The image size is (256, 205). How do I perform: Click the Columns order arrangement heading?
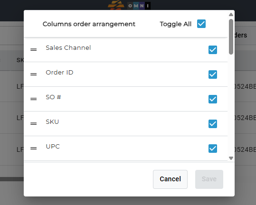tap(89, 24)
